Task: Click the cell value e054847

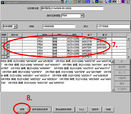Action: pos(102,45)
